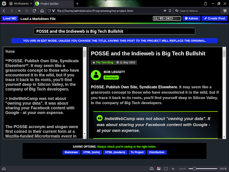Image resolution: width=229 pixels, height=172 pixels.
Task: Open the capture page camera icon
Action: [151, 169]
